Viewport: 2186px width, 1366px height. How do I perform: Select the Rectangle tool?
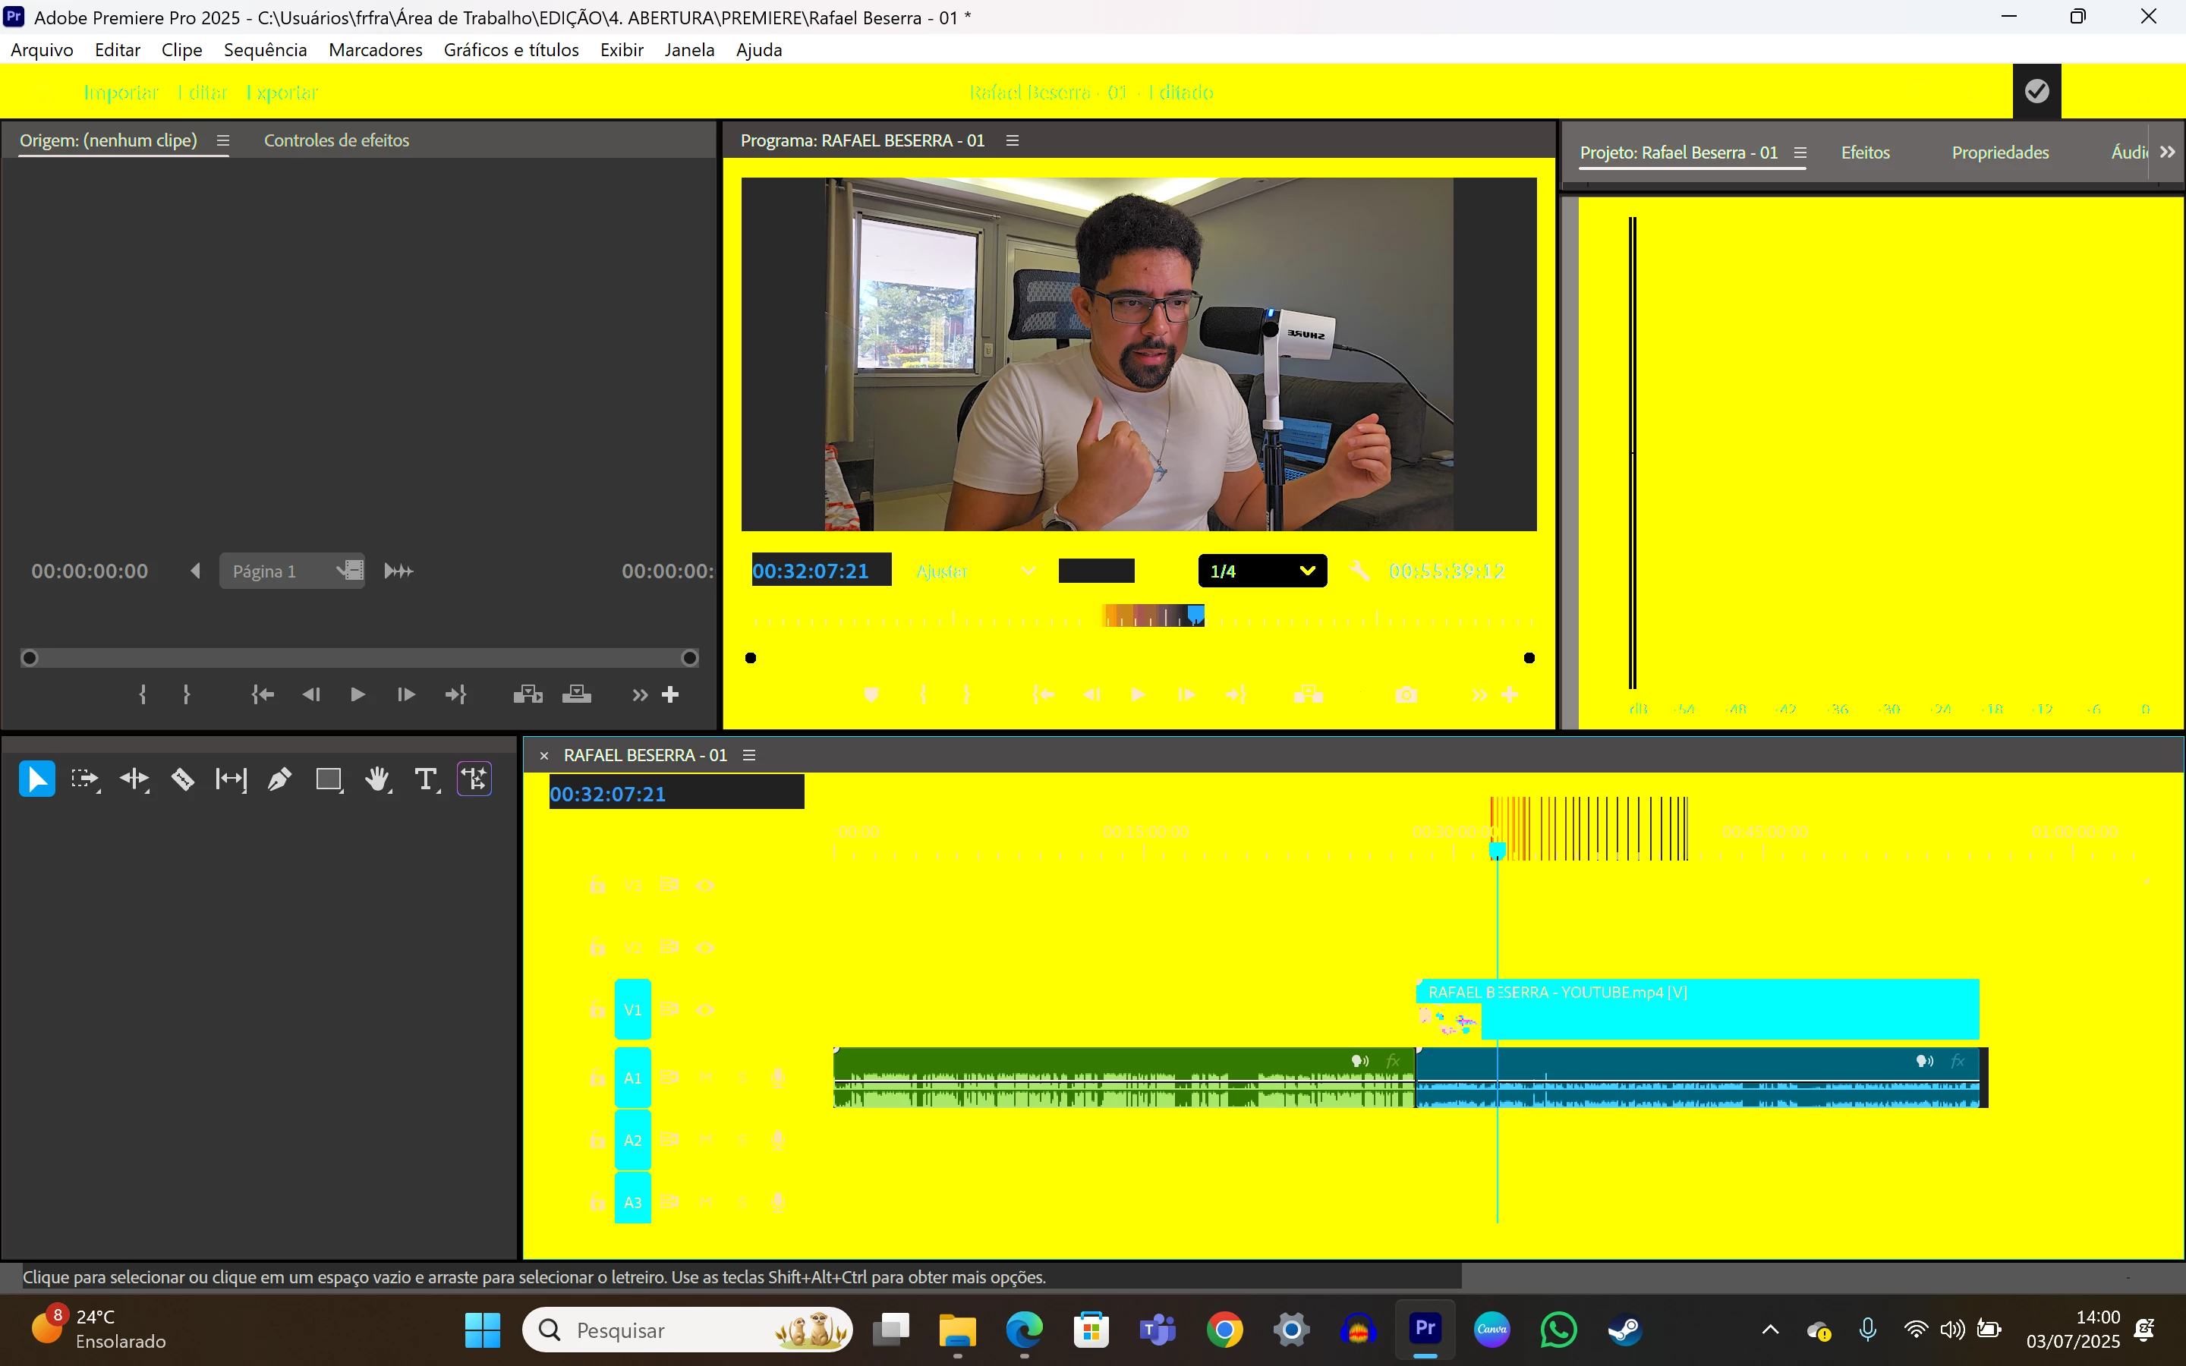click(328, 779)
